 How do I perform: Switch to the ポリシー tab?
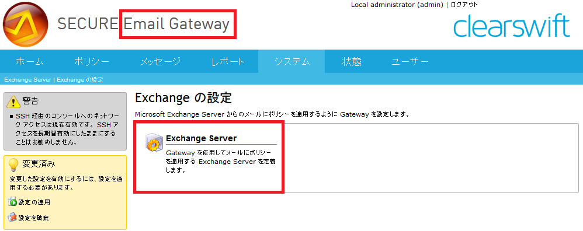click(x=92, y=62)
